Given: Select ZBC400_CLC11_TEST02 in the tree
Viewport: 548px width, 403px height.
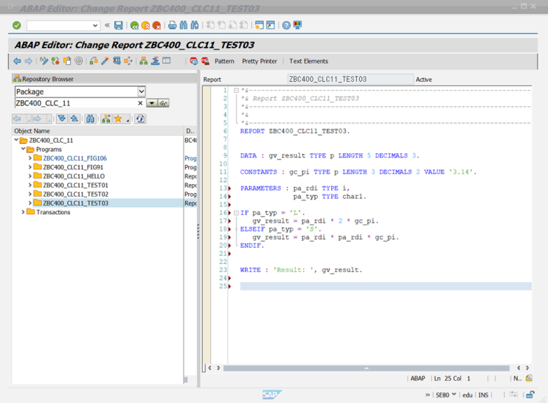Looking at the screenshot, I should pos(75,195).
